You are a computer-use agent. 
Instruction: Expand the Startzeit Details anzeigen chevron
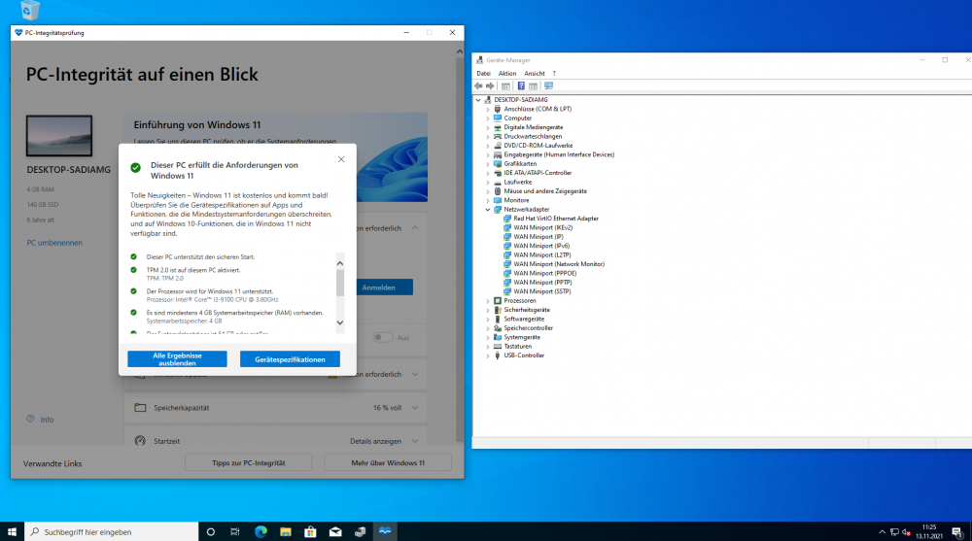pos(415,441)
